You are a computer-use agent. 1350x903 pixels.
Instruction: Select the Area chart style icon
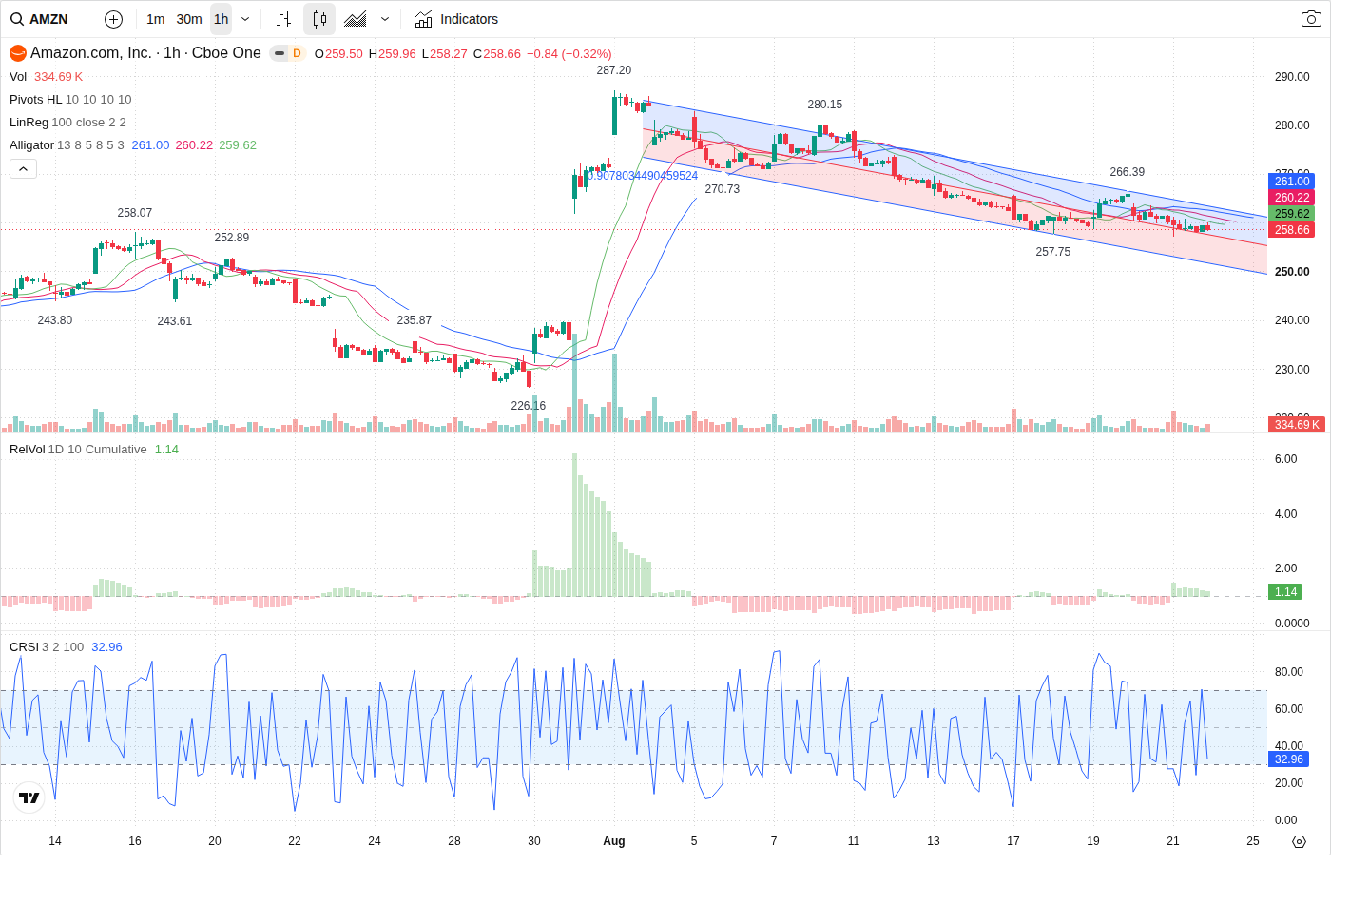tap(356, 19)
